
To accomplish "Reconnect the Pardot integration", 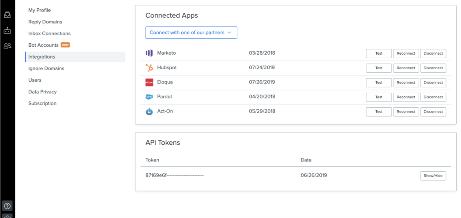I will click(x=406, y=97).
